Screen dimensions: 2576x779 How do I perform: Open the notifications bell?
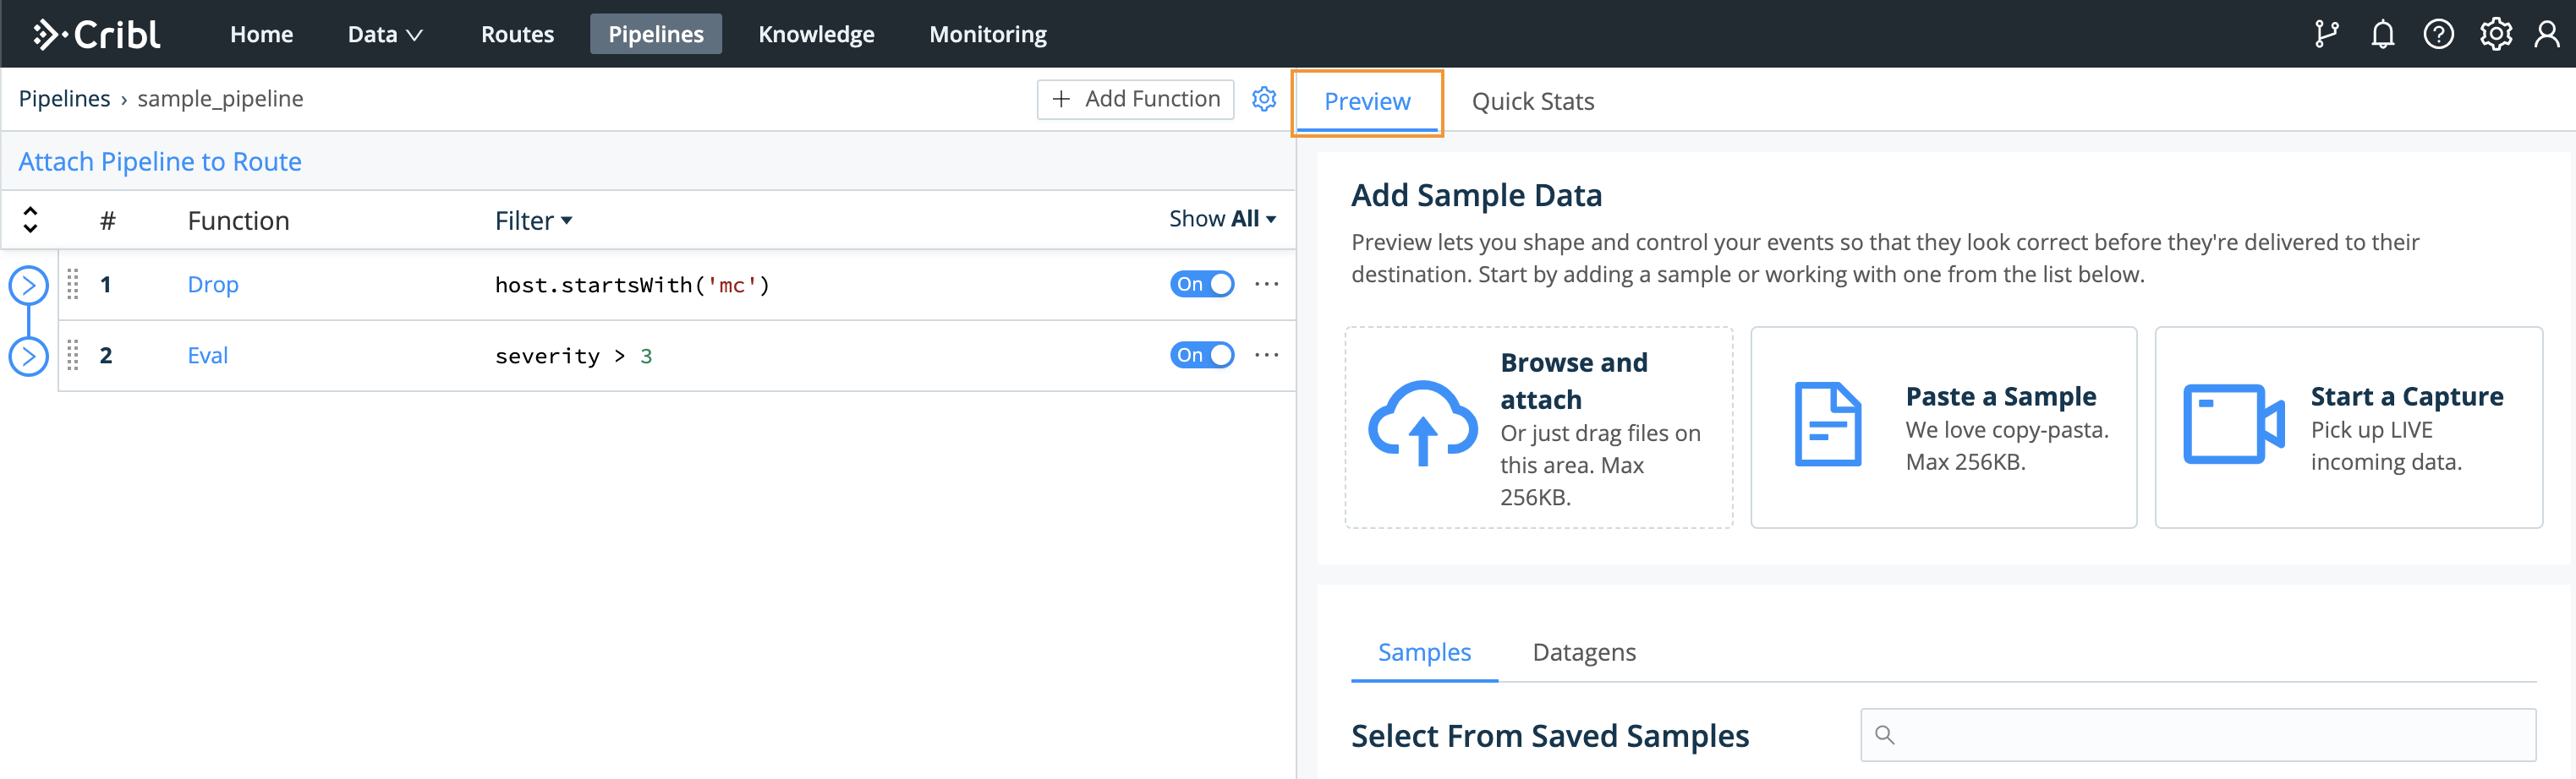pos(2383,34)
